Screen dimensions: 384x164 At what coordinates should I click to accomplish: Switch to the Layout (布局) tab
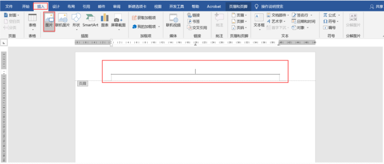[x=71, y=7]
